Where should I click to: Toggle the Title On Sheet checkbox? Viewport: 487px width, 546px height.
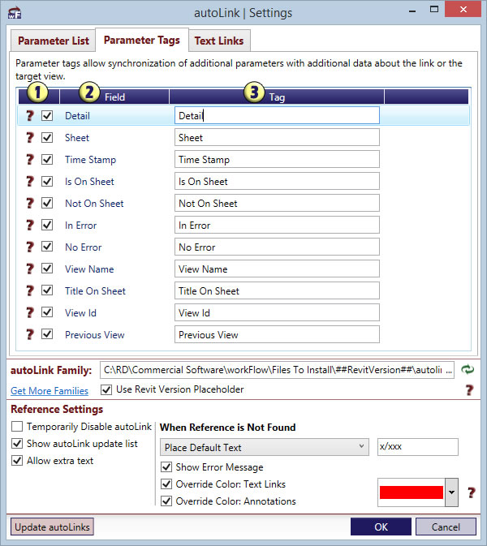pyautogui.click(x=47, y=291)
